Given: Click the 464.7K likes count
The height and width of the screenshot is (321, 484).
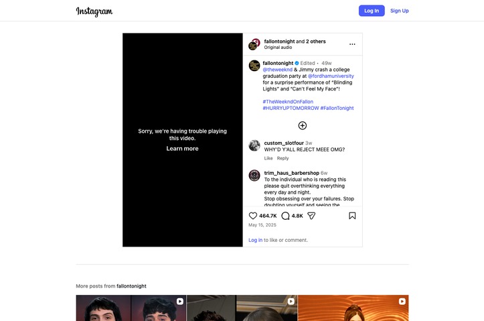Looking at the screenshot, I should (268, 216).
